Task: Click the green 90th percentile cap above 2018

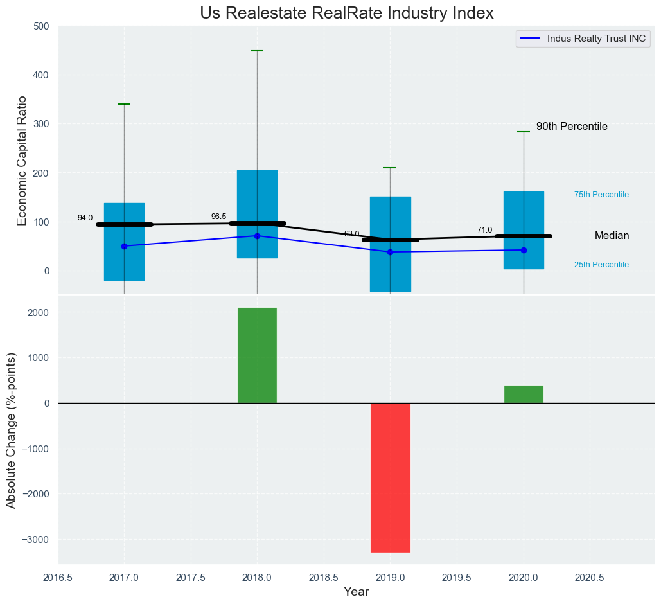Action: pos(257,51)
